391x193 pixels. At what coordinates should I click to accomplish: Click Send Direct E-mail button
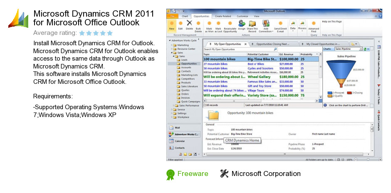point(280,27)
